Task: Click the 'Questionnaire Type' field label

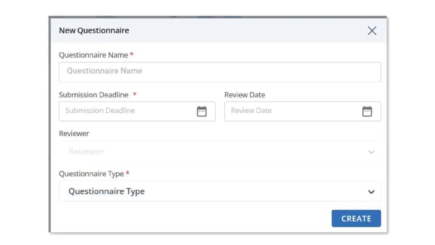Action: pos(91,174)
